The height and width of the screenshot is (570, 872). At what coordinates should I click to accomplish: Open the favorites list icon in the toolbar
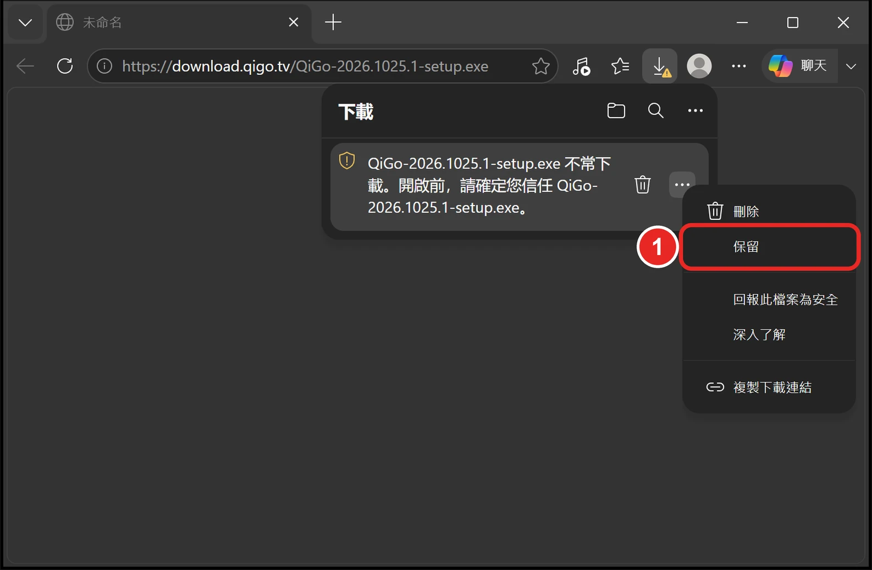pos(620,67)
